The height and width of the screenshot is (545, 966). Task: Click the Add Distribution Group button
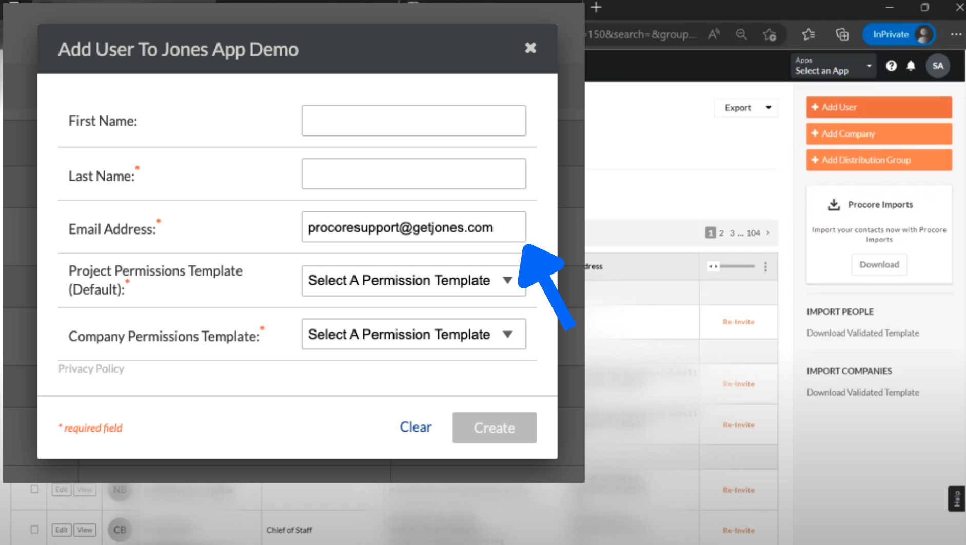point(879,160)
